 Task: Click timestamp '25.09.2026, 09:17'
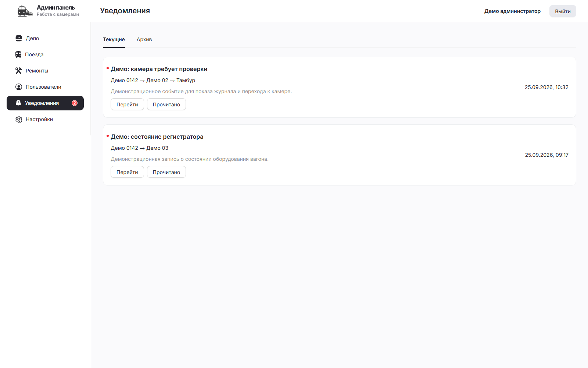pos(546,155)
